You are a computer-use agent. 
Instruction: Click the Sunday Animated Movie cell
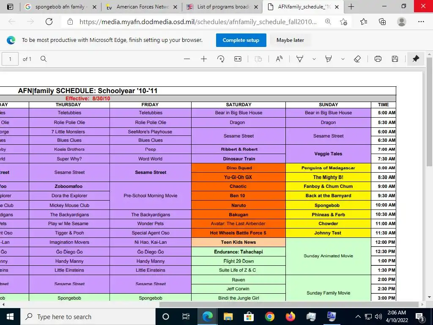328,256
